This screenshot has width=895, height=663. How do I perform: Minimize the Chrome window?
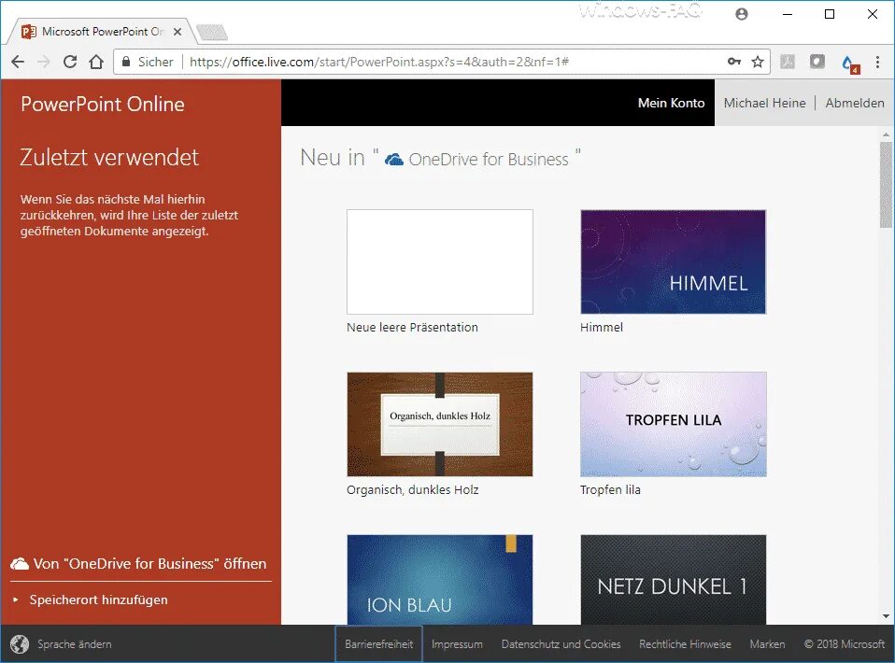point(788,14)
